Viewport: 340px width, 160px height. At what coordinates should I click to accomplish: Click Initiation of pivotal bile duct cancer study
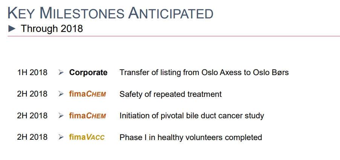(x=192, y=116)
